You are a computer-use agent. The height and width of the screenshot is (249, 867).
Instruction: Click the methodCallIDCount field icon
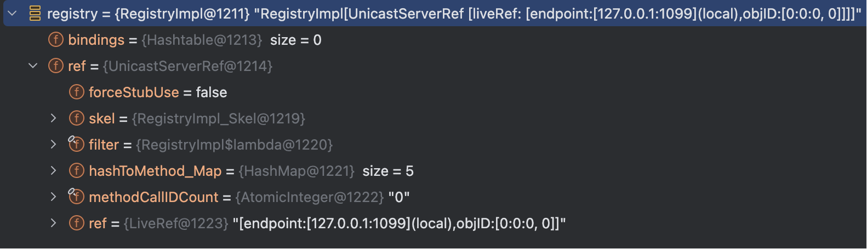click(76, 197)
